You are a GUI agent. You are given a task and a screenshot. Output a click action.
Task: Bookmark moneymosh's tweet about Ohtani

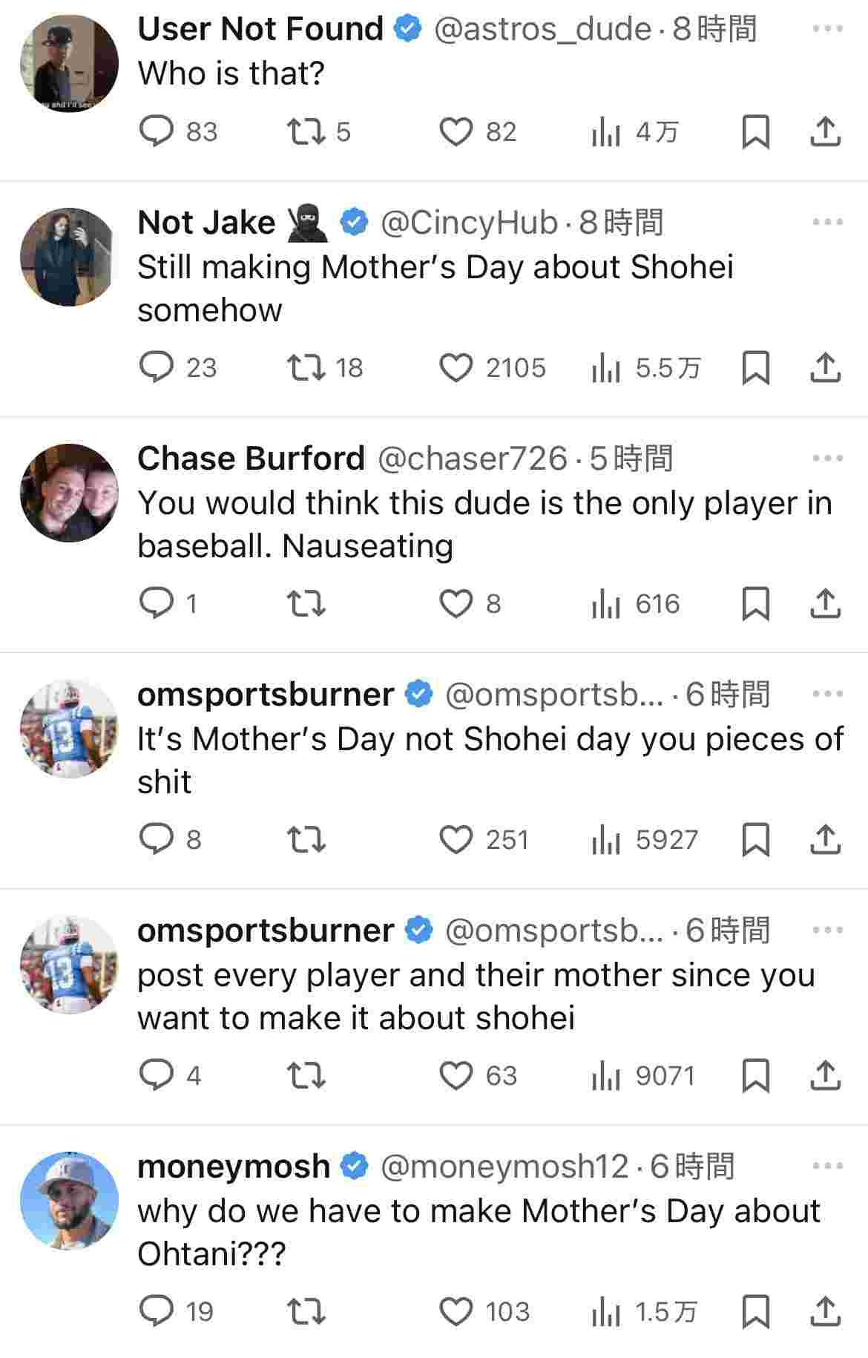pos(755,1312)
